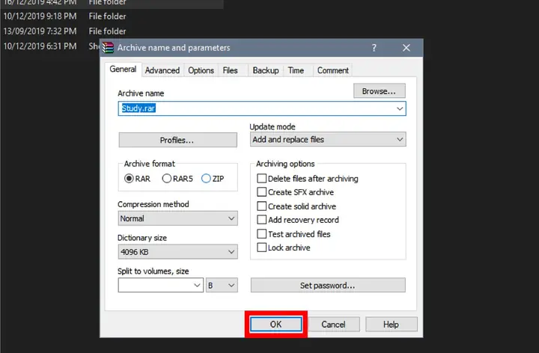Switch to the Advanced tab
Screen dimensions: 539x353
point(162,70)
